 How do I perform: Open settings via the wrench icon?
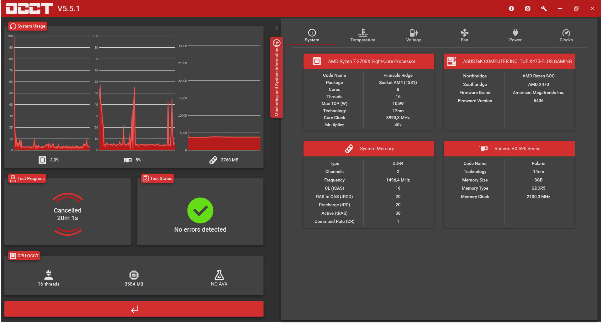coord(544,8)
